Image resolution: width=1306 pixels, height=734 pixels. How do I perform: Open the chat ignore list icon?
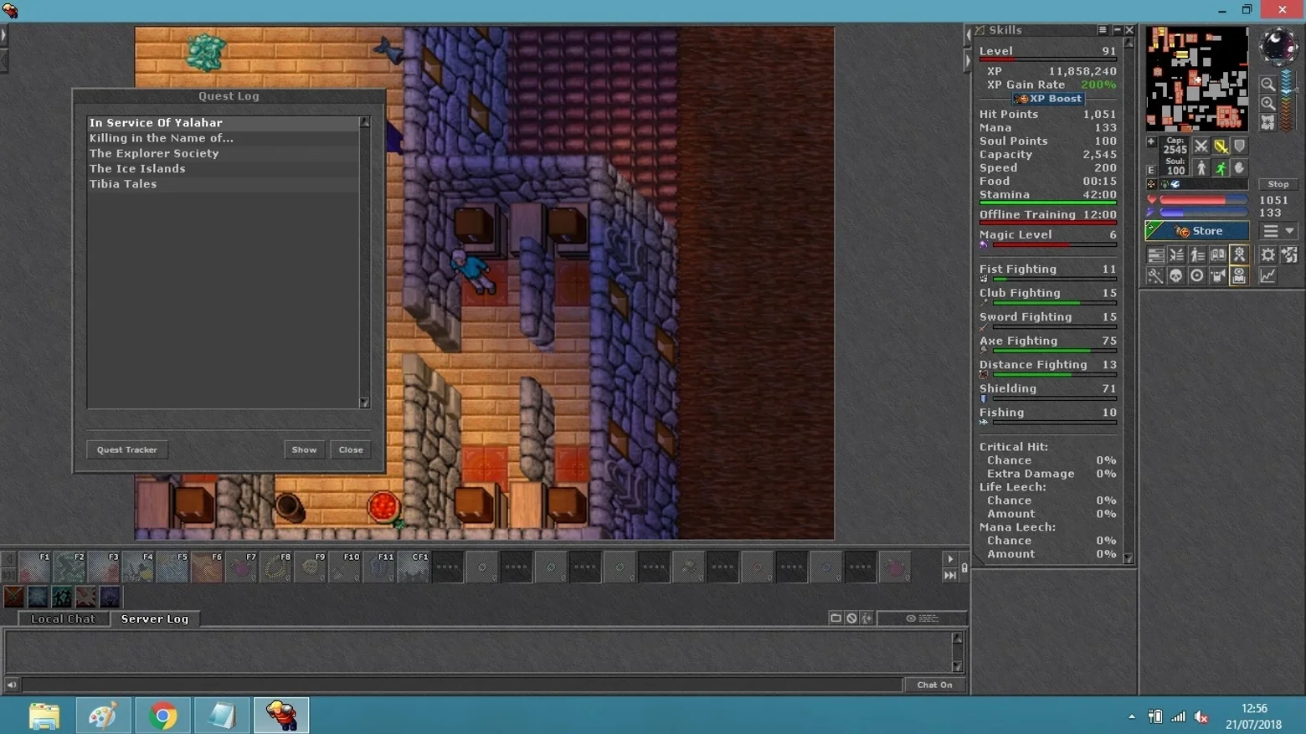tap(851, 619)
